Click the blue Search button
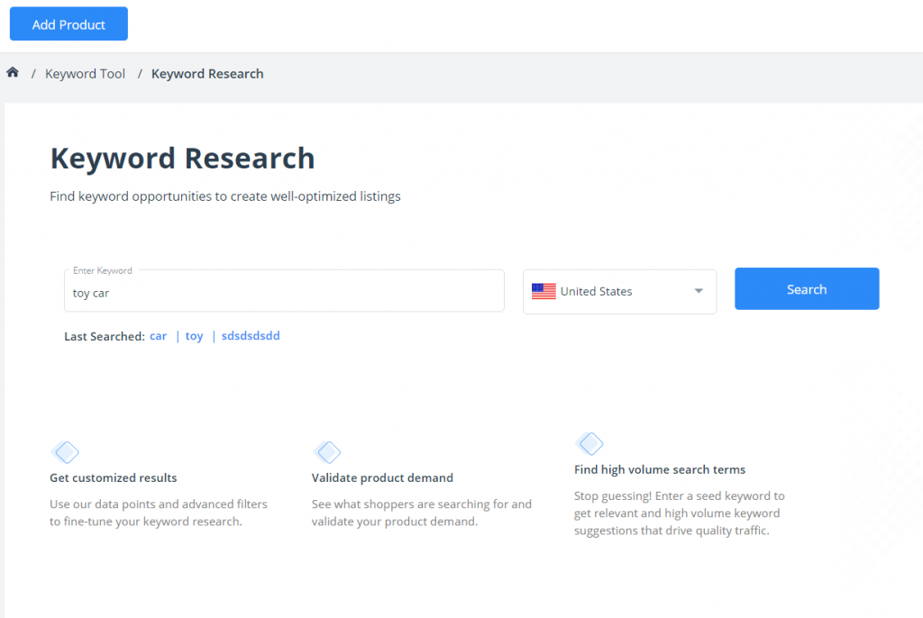923x618 pixels. [807, 289]
